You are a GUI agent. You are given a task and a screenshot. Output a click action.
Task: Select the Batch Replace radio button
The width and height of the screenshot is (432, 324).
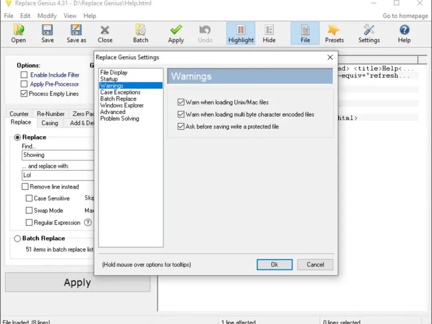pos(17,238)
